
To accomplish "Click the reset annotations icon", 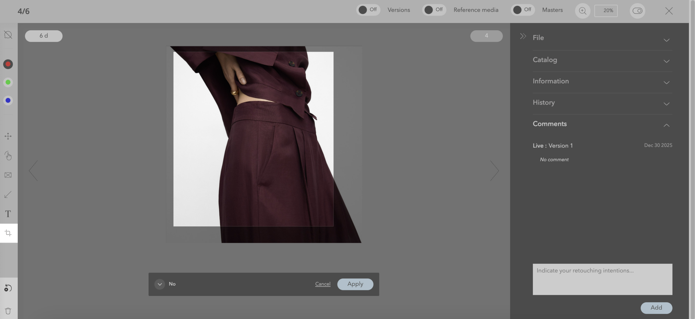I will click(x=8, y=288).
